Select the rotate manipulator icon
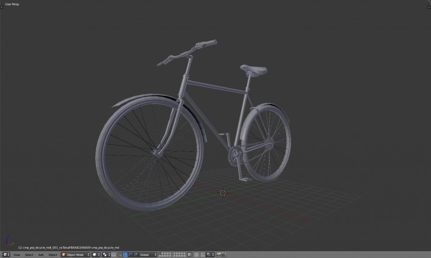This screenshot has width=431, height=258. point(130,254)
